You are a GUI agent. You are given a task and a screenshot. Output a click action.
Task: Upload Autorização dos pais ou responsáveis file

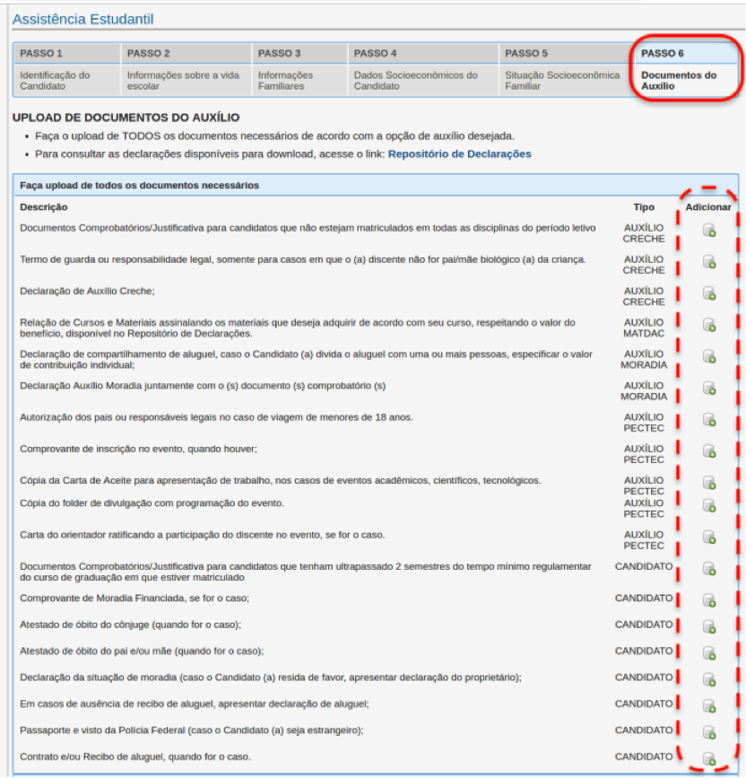[x=709, y=420]
